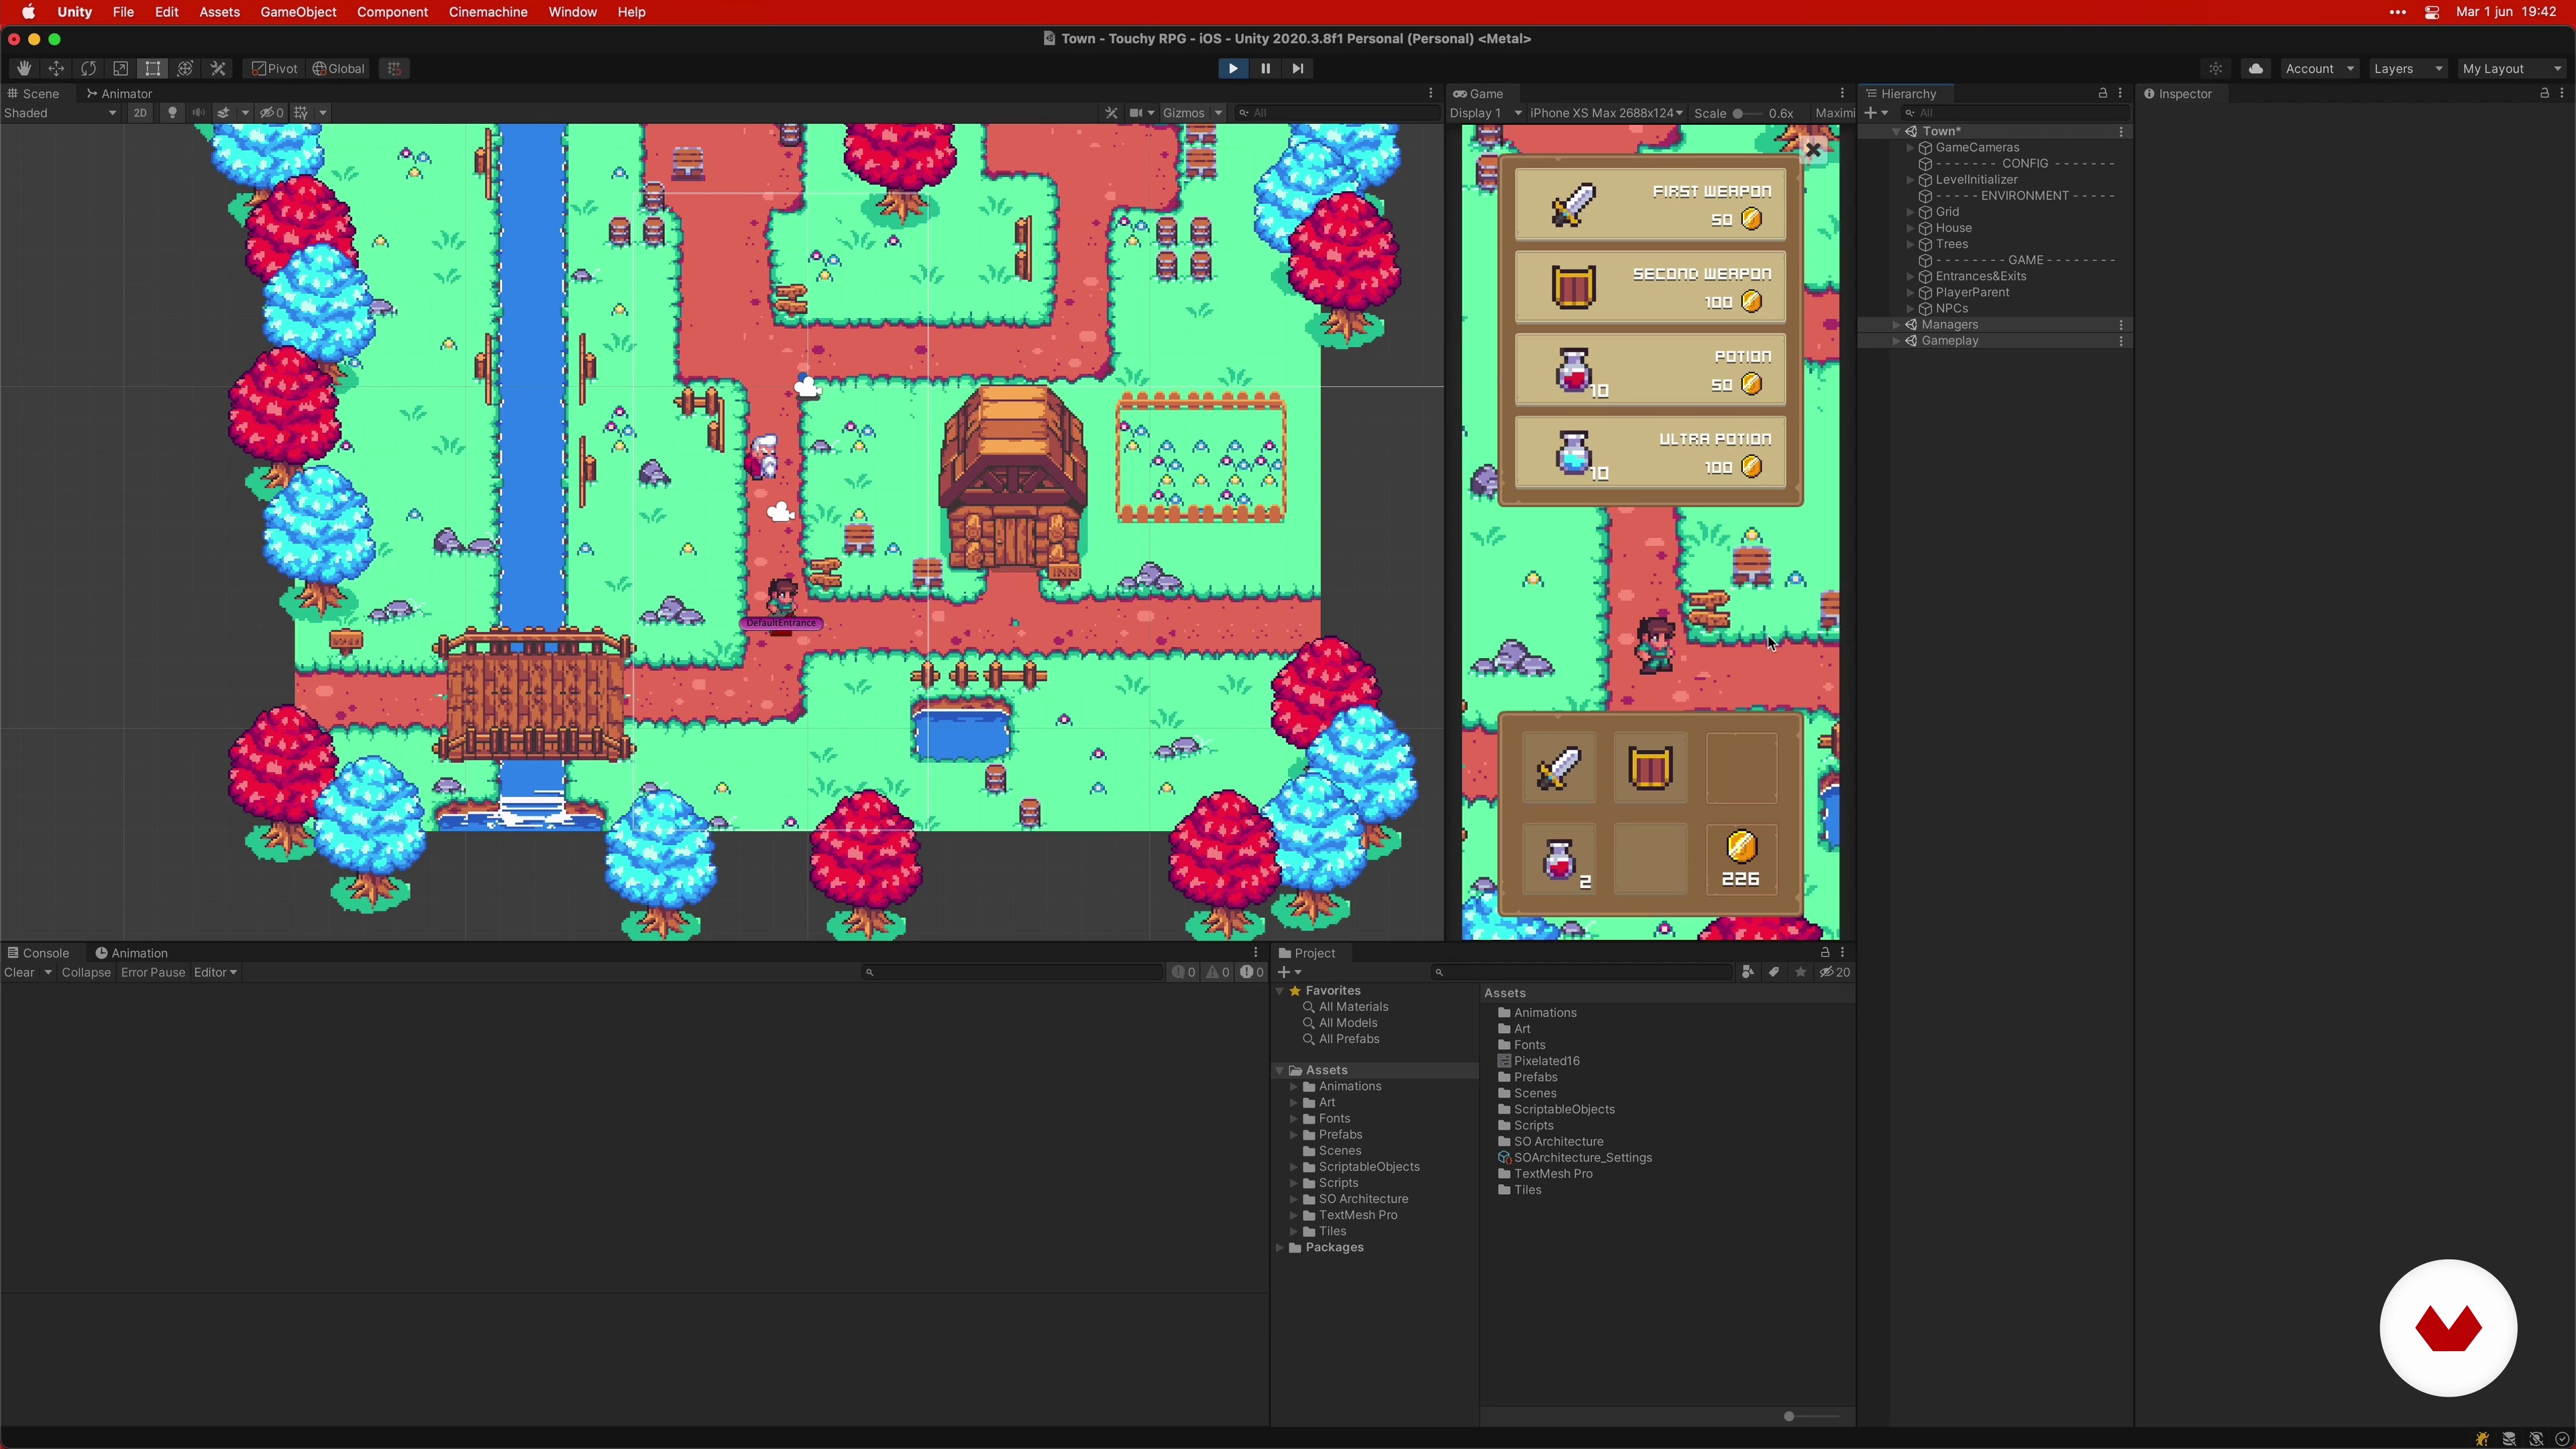Click the Clear console button
Viewport: 2576px width, 1449px height.
(19, 972)
